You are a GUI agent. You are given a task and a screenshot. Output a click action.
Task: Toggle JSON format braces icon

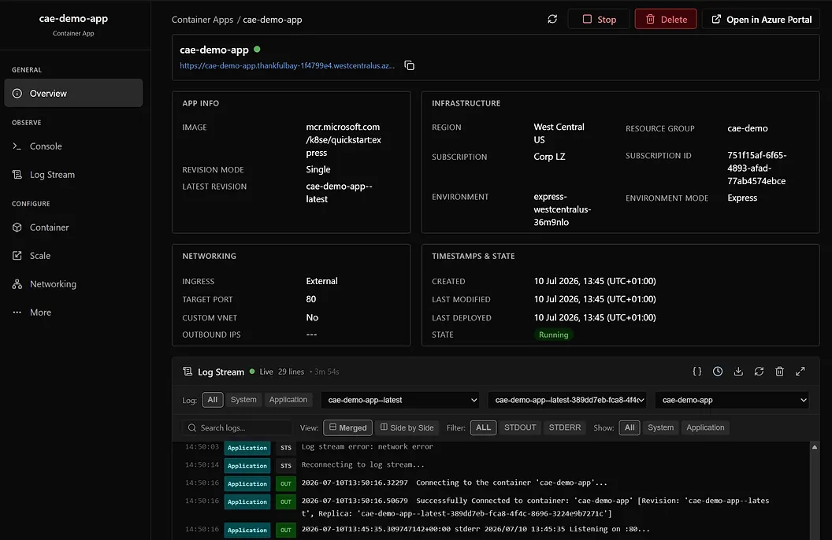pos(697,372)
